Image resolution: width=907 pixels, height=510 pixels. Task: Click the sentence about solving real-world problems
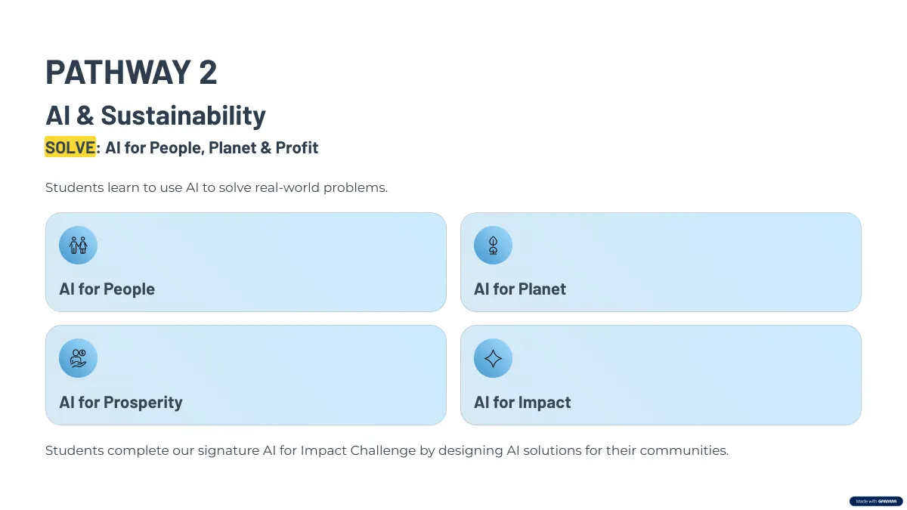point(216,187)
